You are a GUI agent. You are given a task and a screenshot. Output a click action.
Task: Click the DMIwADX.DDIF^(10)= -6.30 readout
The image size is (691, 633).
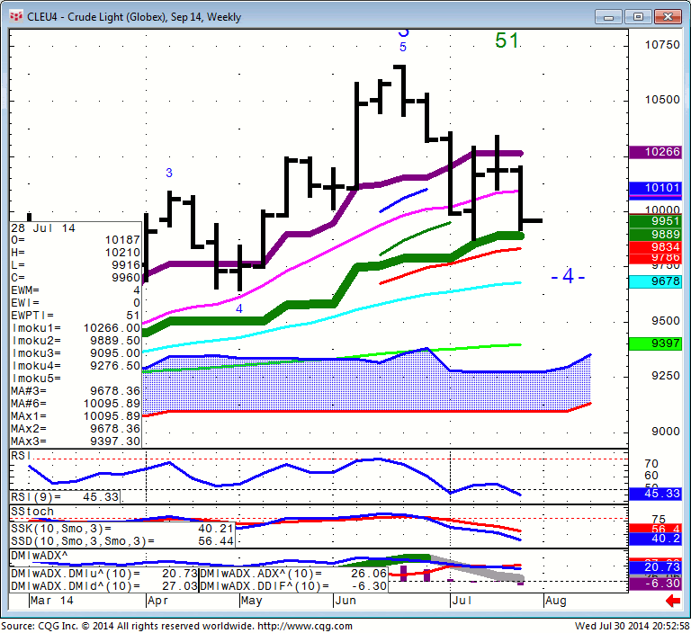293,586
